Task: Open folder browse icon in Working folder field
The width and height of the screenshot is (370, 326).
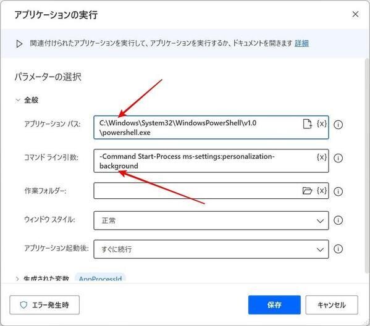Action: click(307, 190)
